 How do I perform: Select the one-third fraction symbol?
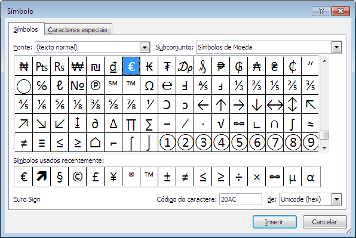pyautogui.click(x=239, y=85)
